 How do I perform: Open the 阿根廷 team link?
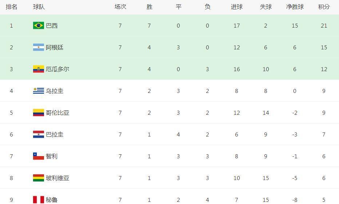coord(55,47)
